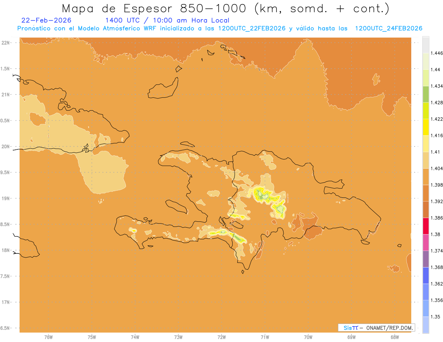The height and width of the screenshot is (342, 443).
Task: Click legend value '1.35'
Action: [x=435, y=317]
